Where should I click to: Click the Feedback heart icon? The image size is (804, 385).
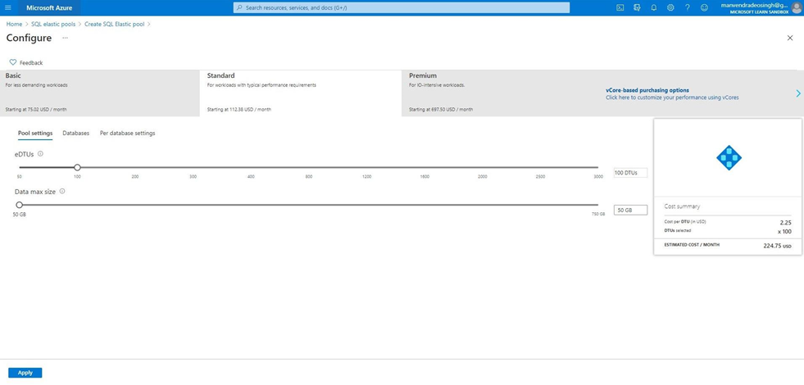tap(13, 62)
